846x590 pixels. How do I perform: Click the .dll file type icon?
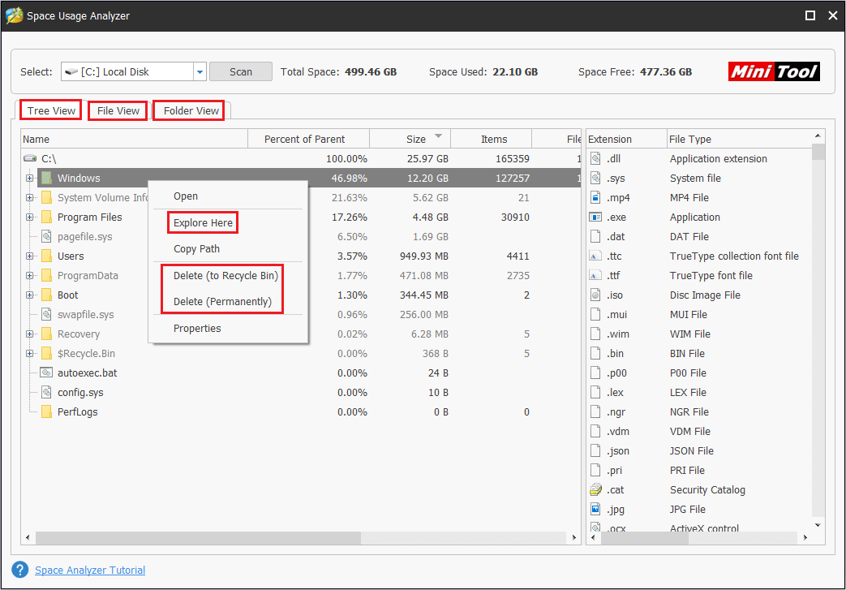coord(595,159)
